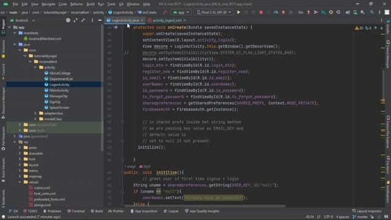Click the Sync Project with Gradle icon
Image resolution: width=391 pixels, height=220 pixels.
coord(348,12)
